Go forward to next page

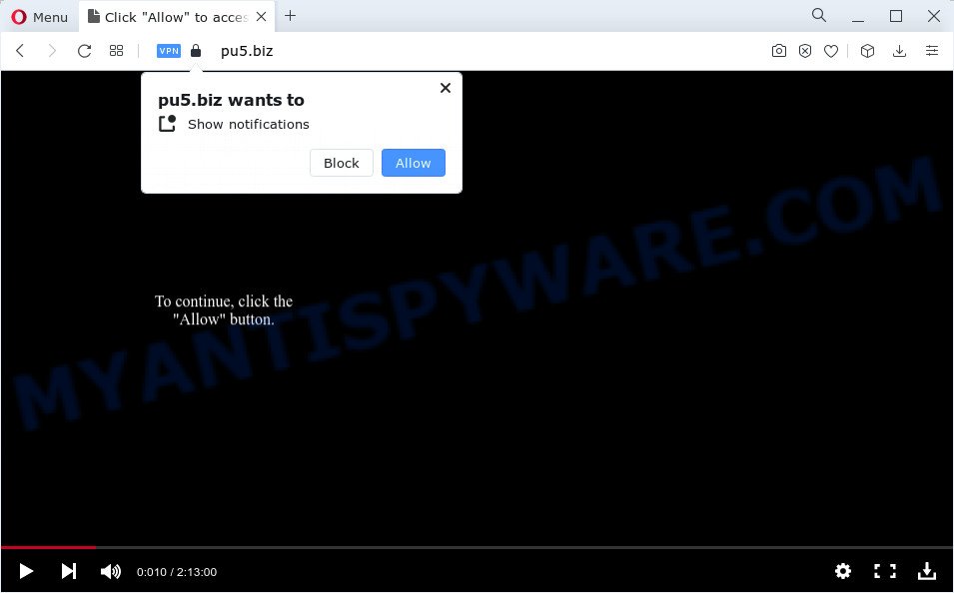click(x=52, y=51)
